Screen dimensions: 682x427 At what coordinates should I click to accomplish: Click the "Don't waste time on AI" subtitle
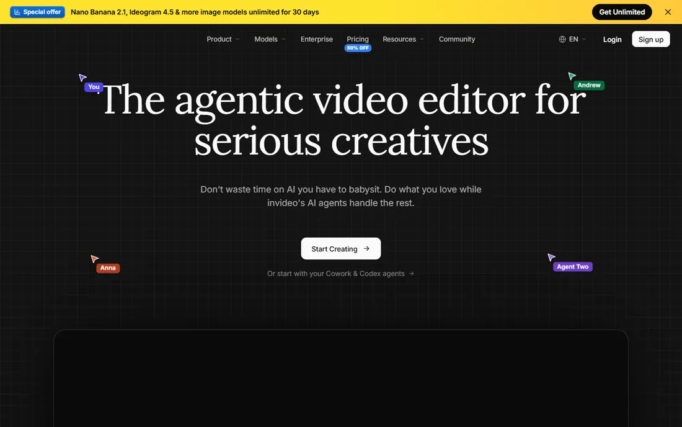(340, 196)
